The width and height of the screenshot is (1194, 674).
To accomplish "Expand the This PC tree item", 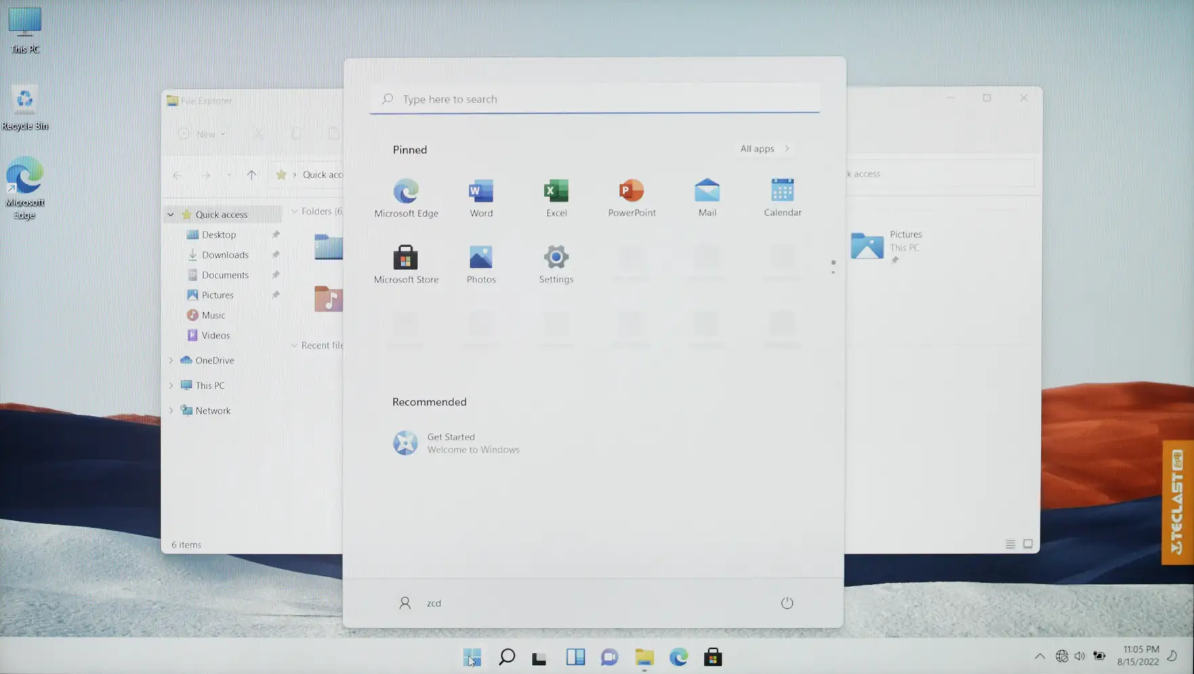I will click(x=171, y=385).
